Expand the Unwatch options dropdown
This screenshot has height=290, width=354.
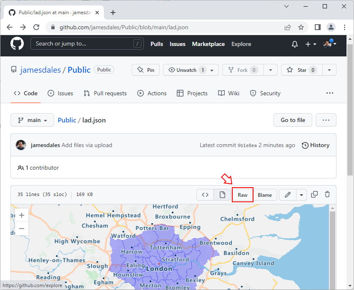click(x=212, y=70)
